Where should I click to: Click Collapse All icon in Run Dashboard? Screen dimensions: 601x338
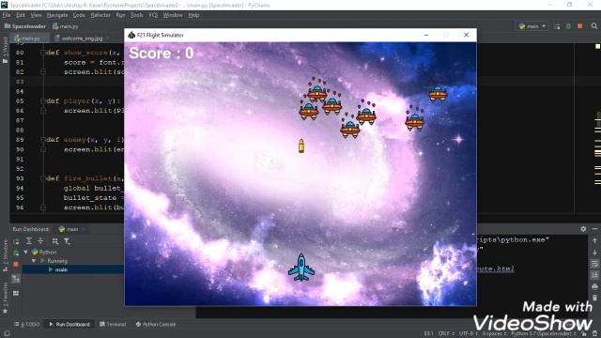click(x=40, y=241)
